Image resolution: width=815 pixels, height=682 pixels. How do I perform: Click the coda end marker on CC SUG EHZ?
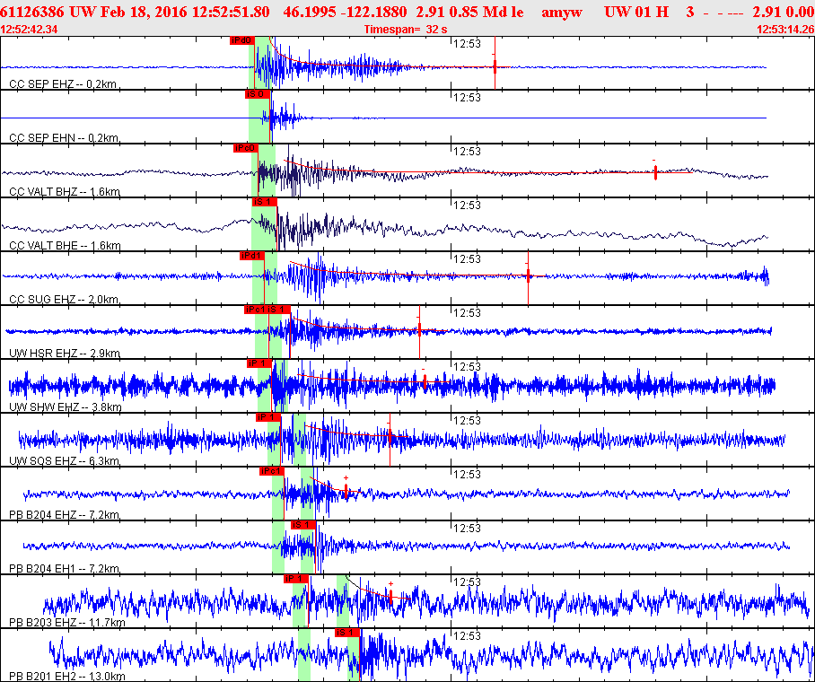tap(529, 273)
